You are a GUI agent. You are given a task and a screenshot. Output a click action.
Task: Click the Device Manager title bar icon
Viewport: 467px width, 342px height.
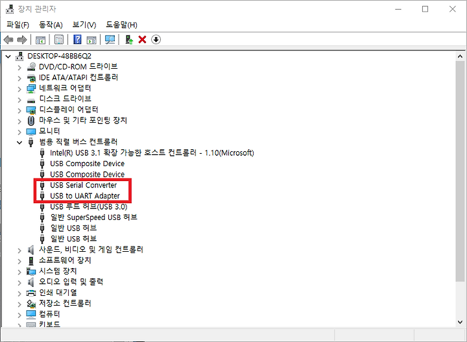coord(10,9)
